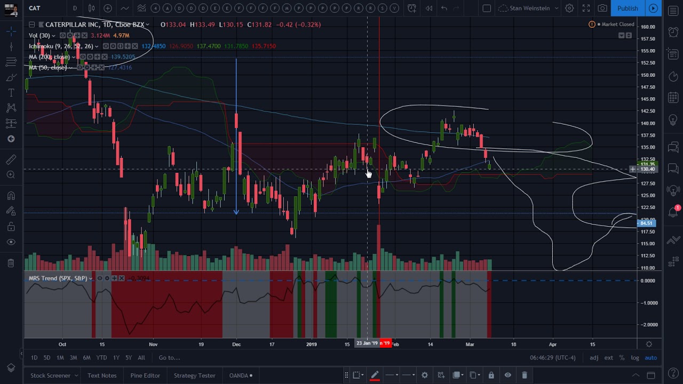The image size is (683, 384).
Task: Open the Stock Screener dropdown arrow
Action: [x=76, y=375]
